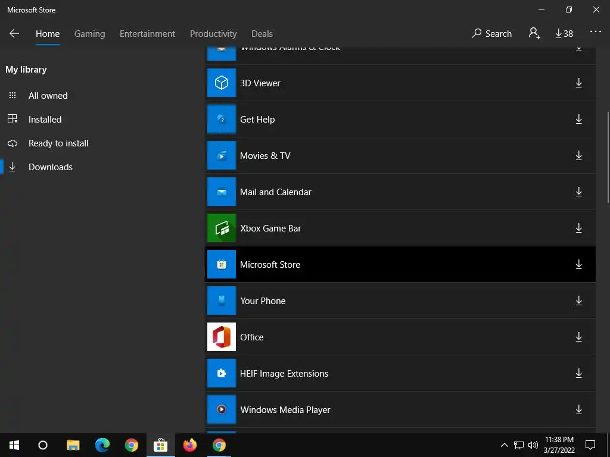The height and width of the screenshot is (457, 610).
Task: Launch Firefox from the taskbar
Action: 190,445
